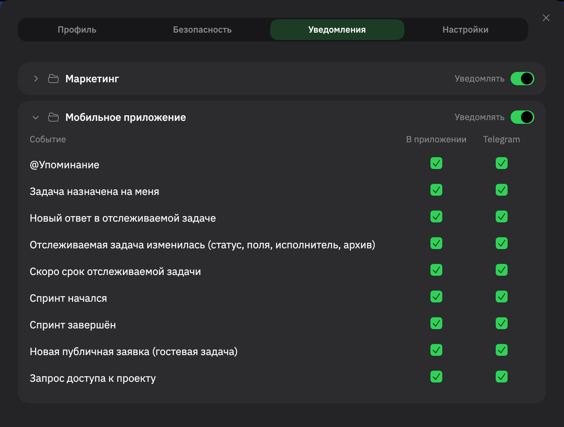Disable Telegram alert for Задача назначена на меня
Screen dimensions: 564x427
pyautogui.click(x=502, y=190)
